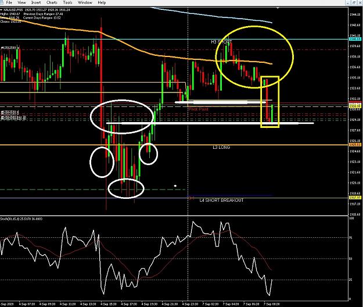Open the Insert menu
Viewport: 363px width, 307px height.
(x=36, y=2)
